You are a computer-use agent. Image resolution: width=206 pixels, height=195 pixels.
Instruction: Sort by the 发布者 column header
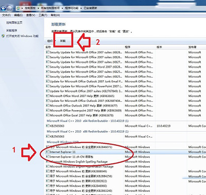(193, 47)
